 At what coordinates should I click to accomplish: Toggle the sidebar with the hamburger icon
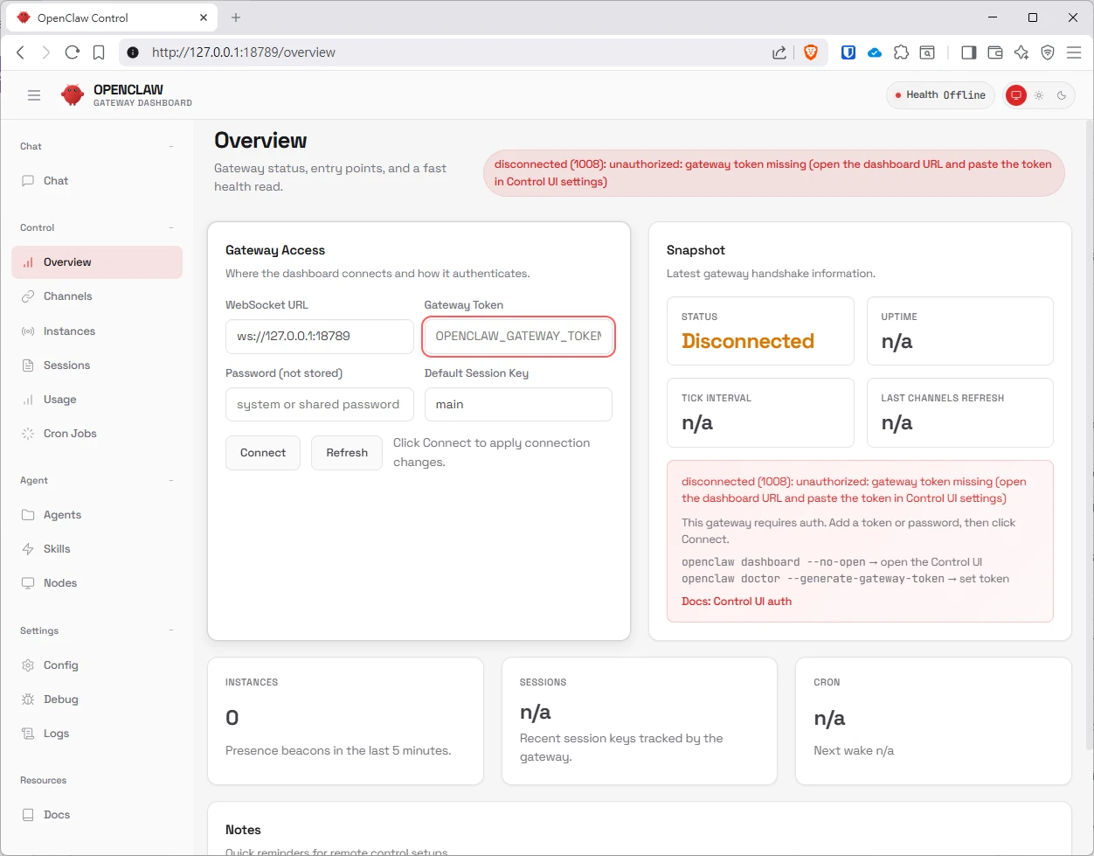click(x=34, y=95)
